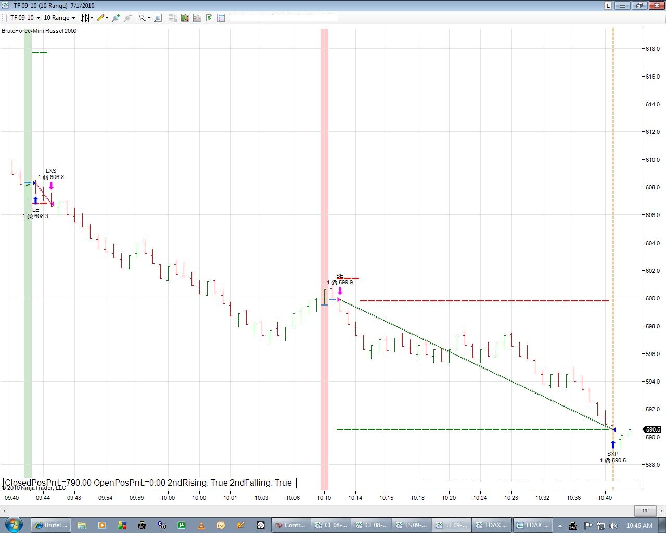This screenshot has width=666, height=533.
Task: Click the zoom out icon
Action: 128,18
